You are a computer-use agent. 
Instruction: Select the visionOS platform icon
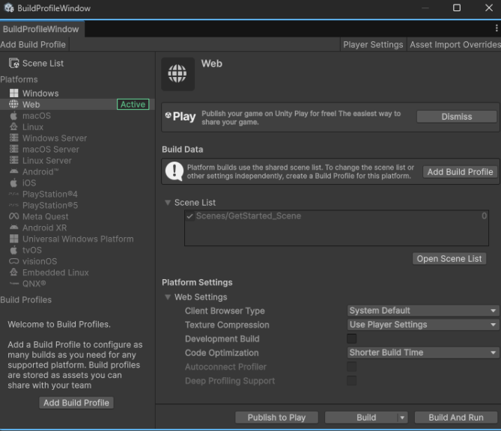click(x=13, y=262)
